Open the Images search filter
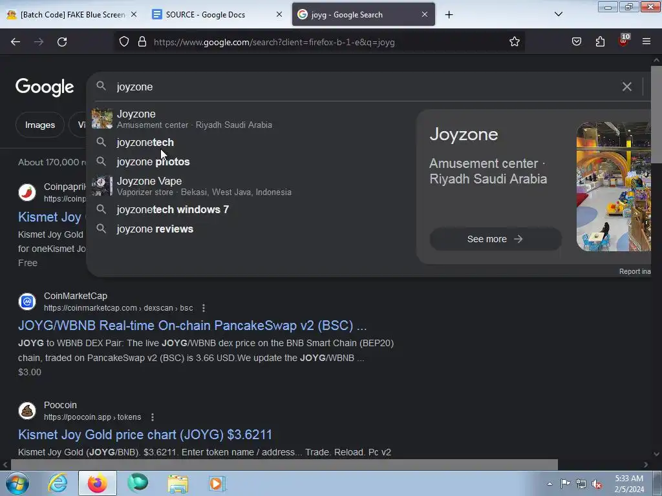This screenshot has width=662, height=496. pos(39,125)
